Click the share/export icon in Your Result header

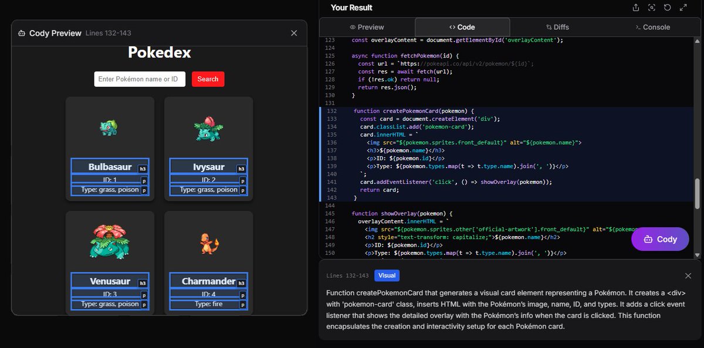[x=636, y=8]
